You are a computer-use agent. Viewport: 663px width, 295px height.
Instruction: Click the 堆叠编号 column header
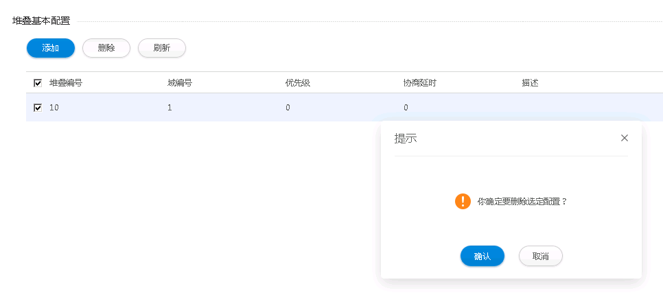tap(65, 83)
